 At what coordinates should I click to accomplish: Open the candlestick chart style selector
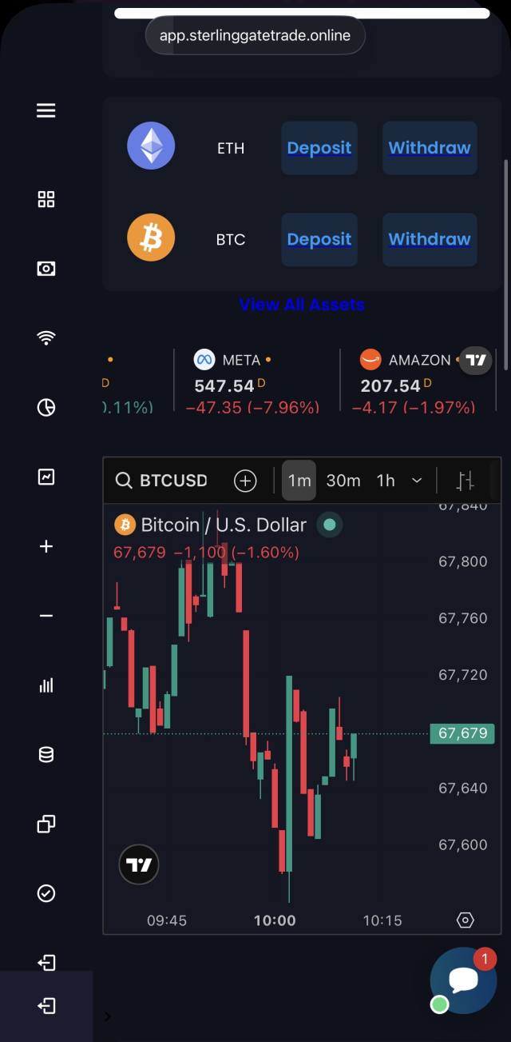point(465,481)
